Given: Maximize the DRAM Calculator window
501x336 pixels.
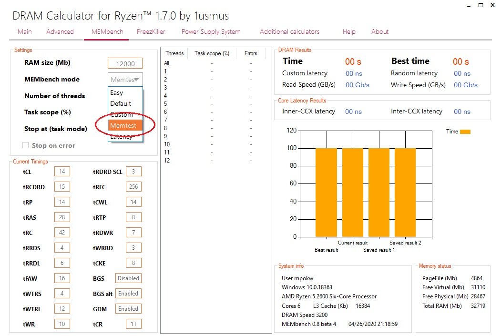Looking at the screenshot, I should click(x=481, y=5).
